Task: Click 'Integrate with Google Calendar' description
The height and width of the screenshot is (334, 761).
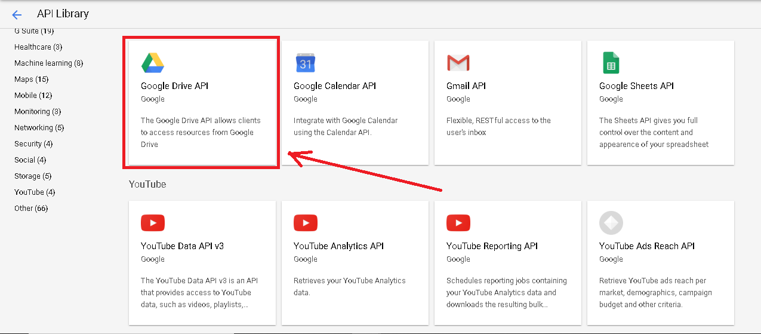Action: point(346,127)
